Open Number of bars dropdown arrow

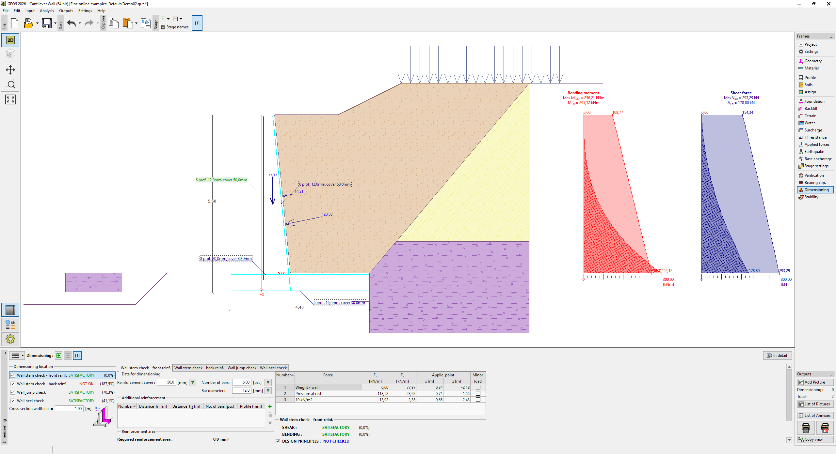268,383
